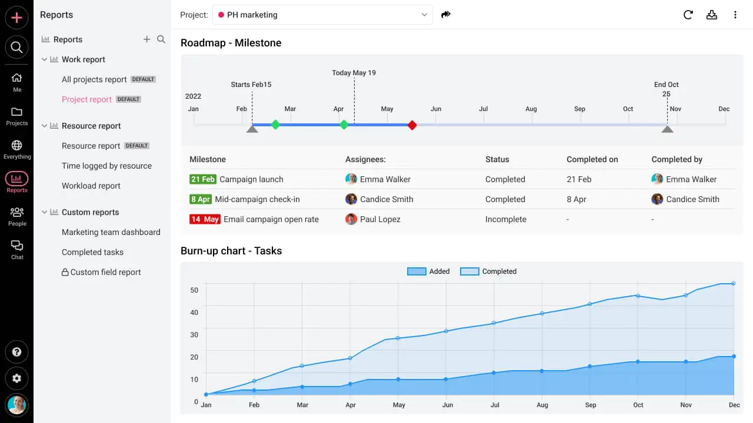Collapse the Work report group
This screenshot has height=423, width=753.
click(44, 59)
